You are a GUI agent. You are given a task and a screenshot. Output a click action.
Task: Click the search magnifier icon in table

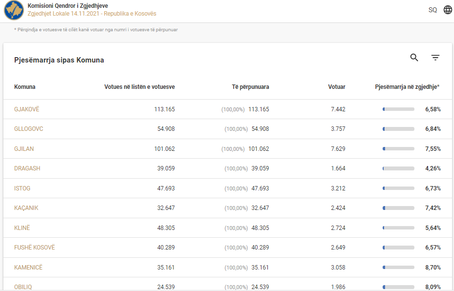click(414, 58)
